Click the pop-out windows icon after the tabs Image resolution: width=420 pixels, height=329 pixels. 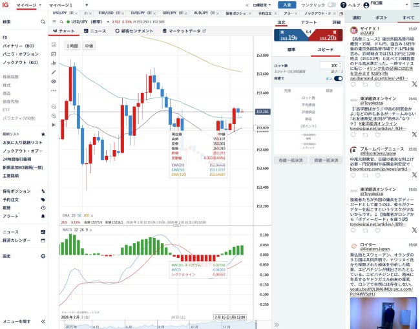pyautogui.click(x=341, y=14)
